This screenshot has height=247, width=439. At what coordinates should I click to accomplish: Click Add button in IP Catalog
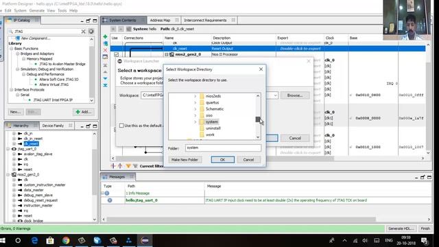click(x=84, y=112)
